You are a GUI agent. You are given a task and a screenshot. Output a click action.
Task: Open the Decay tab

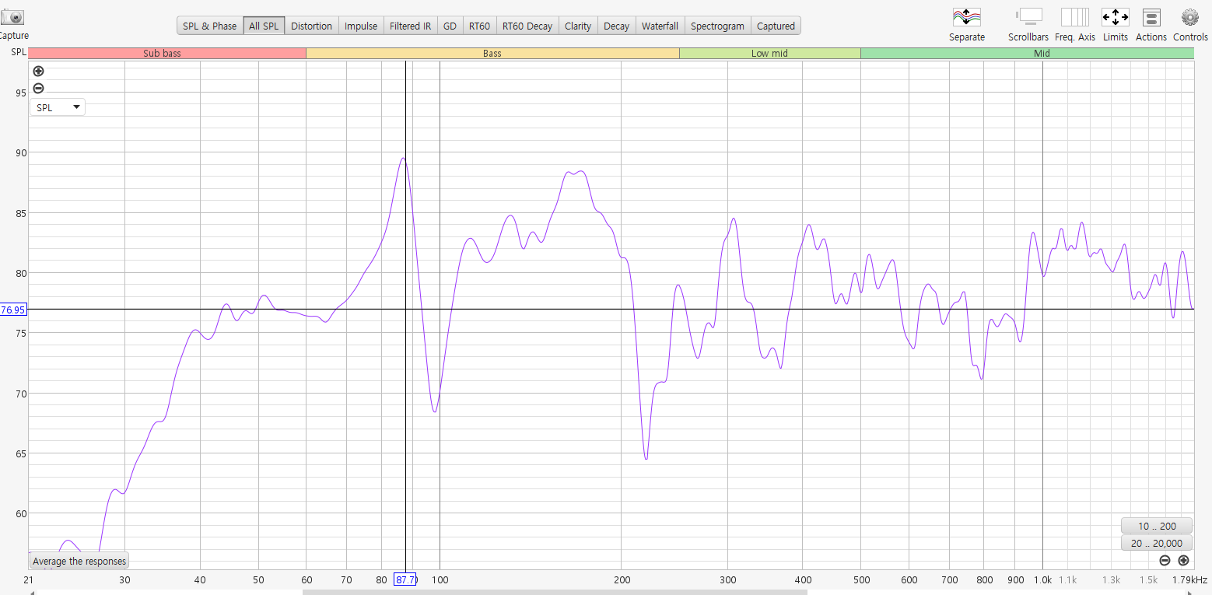click(616, 26)
